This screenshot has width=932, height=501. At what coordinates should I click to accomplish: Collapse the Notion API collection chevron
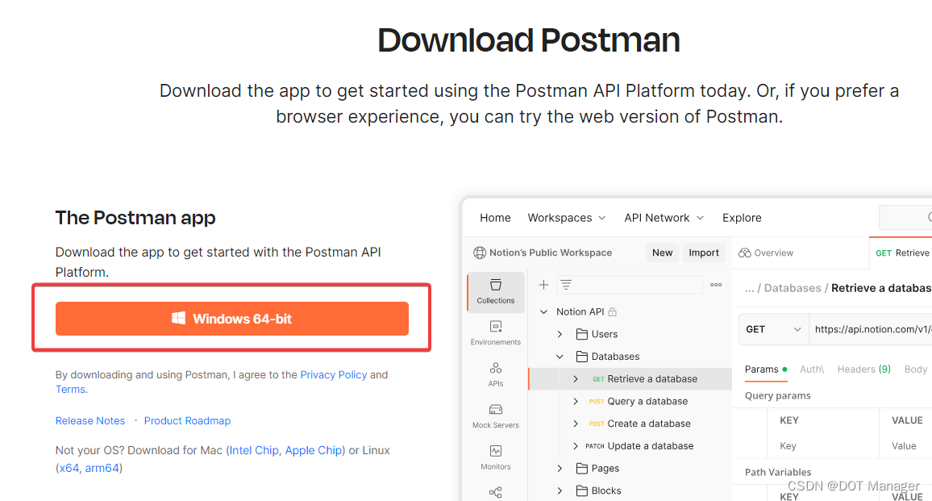click(543, 311)
